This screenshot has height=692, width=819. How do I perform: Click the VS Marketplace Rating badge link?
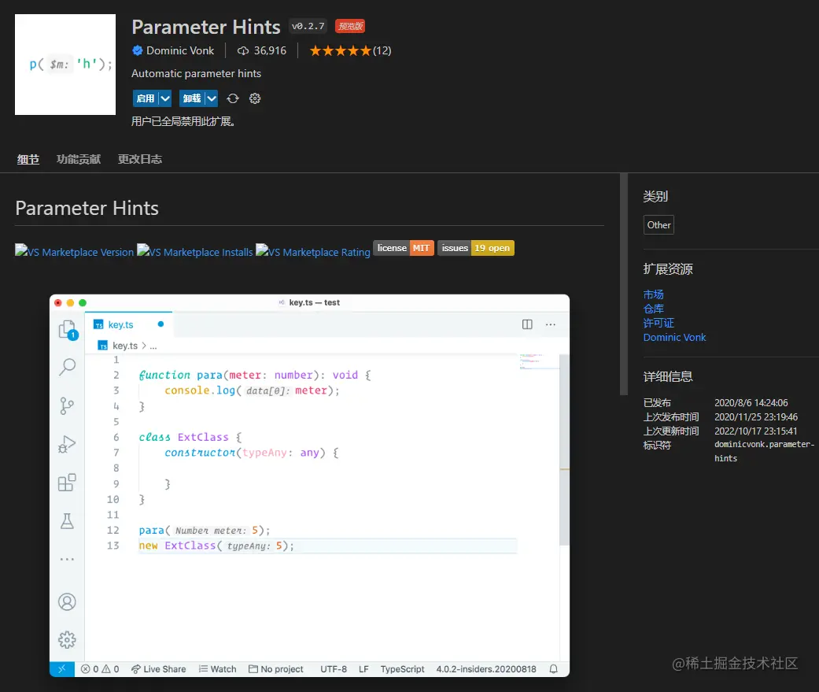click(313, 251)
